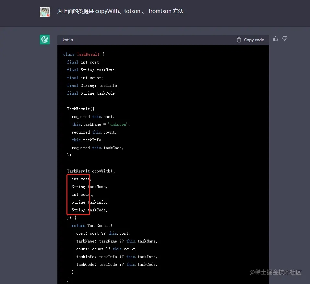The height and width of the screenshot is (284, 310).
Task: Click the "return TaskResult(" line
Action: [x=92, y=226]
